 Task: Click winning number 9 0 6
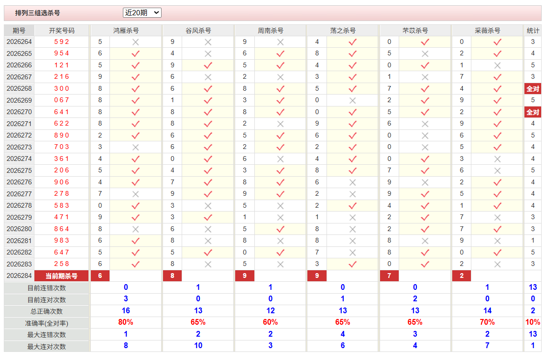point(62,182)
